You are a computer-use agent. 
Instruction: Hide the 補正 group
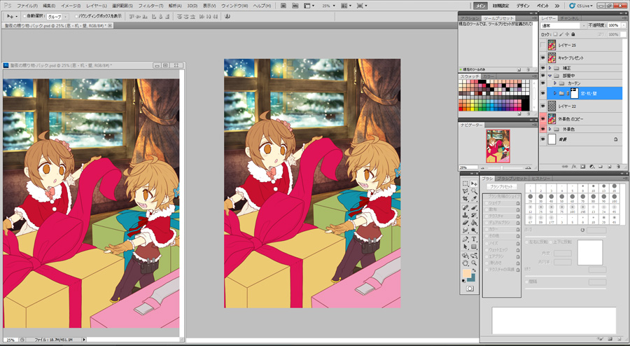[x=543, y=68]
